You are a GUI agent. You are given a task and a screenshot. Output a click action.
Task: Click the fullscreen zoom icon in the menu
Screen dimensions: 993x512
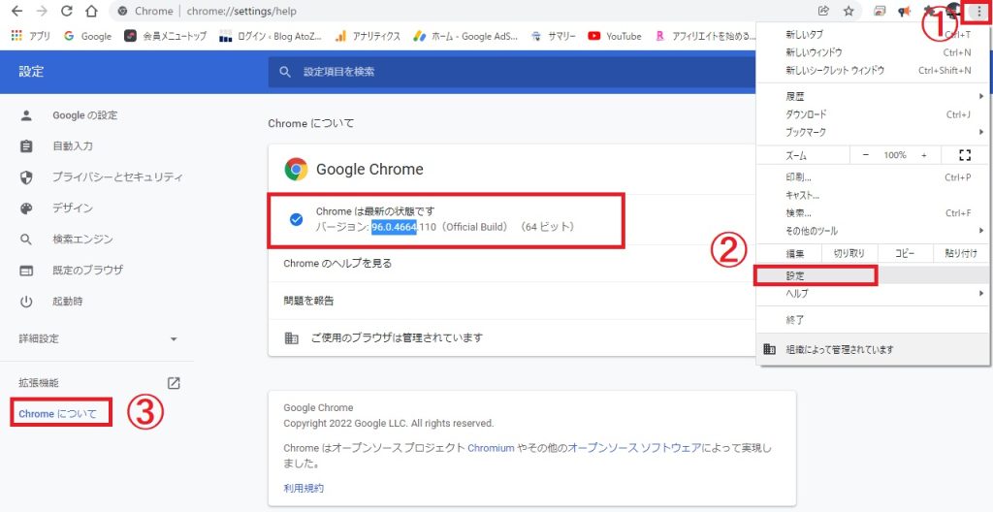tap(964, 155)
